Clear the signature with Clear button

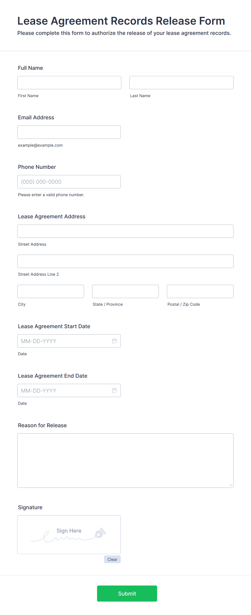coord(112,559)
